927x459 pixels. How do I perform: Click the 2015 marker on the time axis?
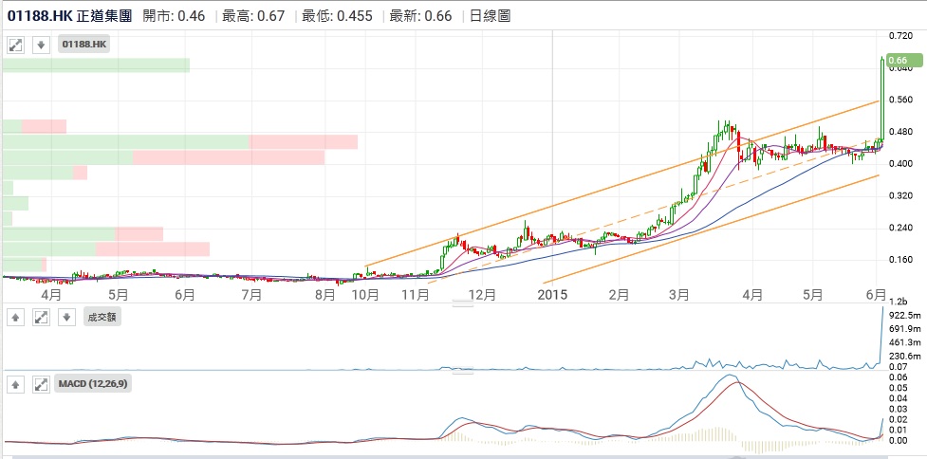(x=552, y=295)
